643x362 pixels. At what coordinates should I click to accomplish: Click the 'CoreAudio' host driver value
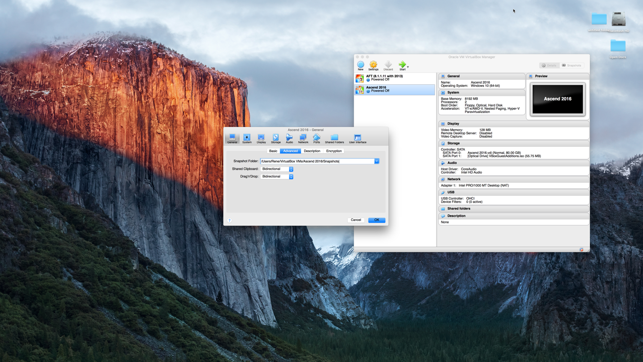469,169
